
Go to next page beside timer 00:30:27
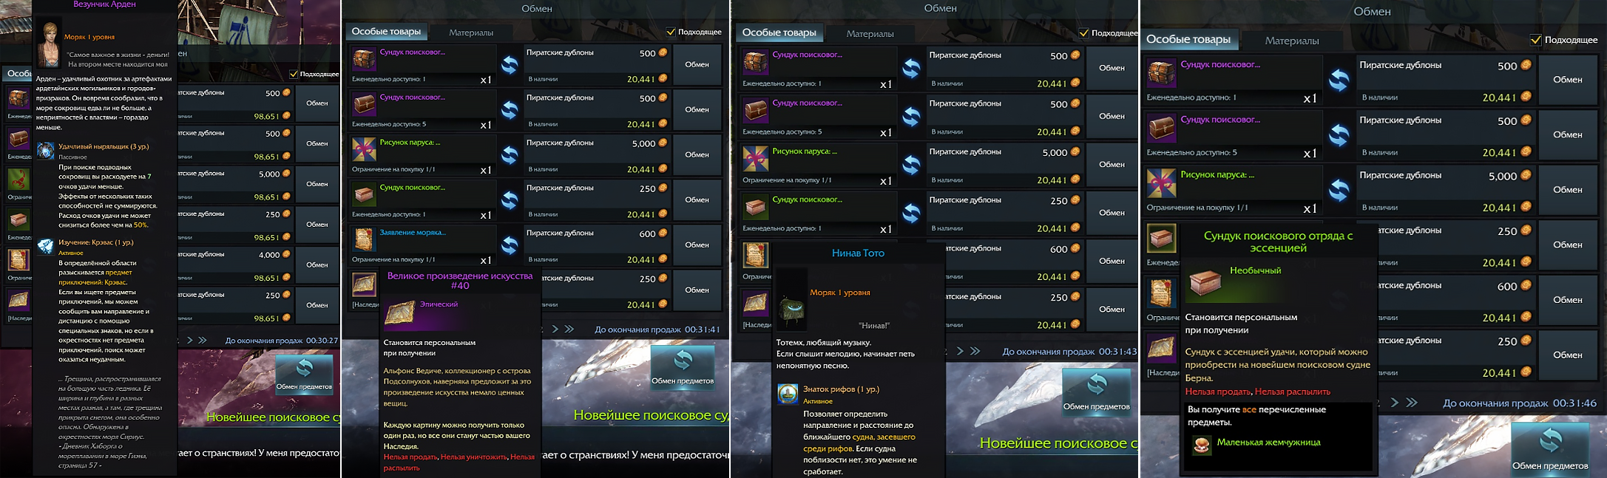click(x=190, y=341)
